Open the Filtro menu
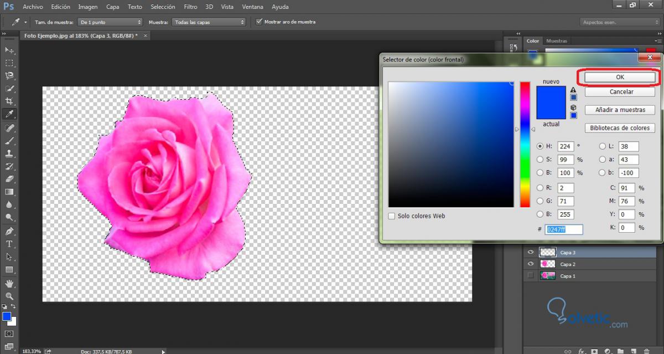This screenshot has width=664, height=354. coord(190,7)
